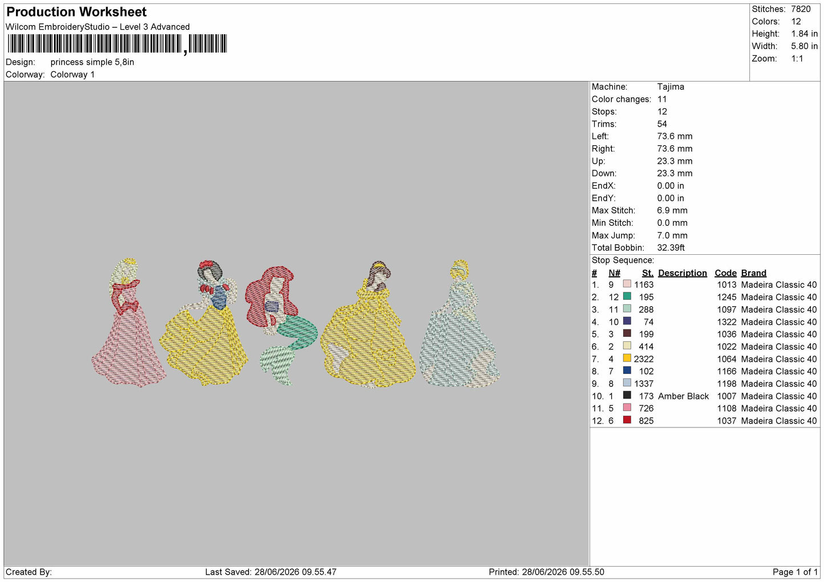Click thread code 1245

tap(726, 297)
